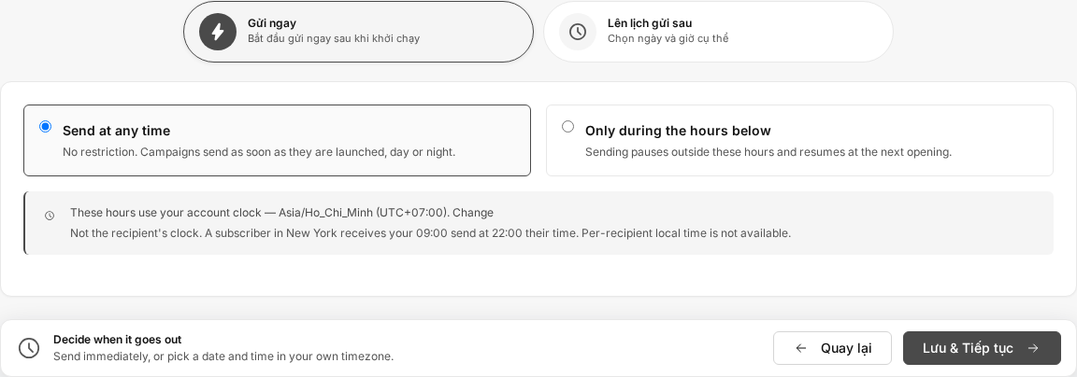Save with the Lưu & Tiếp tục button
The image size is (1077, 377).
coord(983,348)
